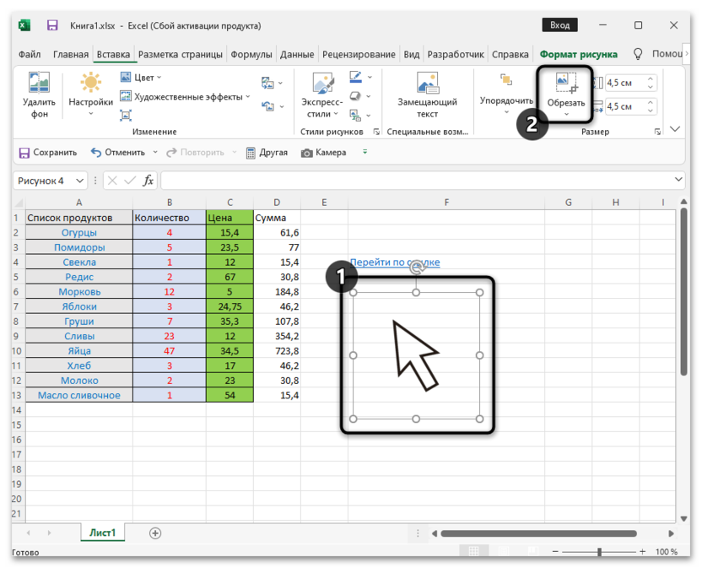This screenshot has height=568, width=702.
Task: Click the Camera (Камера) quick access icon
Action: 307,153
